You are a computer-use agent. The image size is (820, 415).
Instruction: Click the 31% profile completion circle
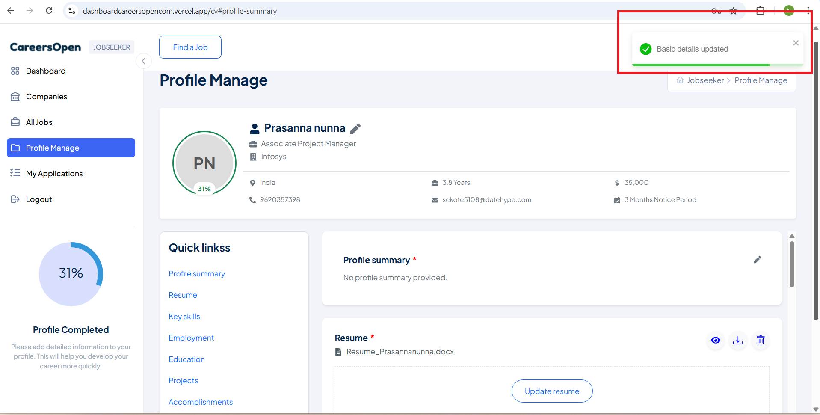tap(71, 274)
